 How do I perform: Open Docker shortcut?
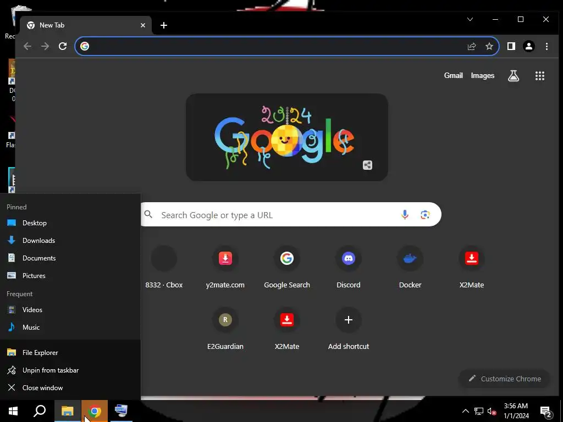410,268
